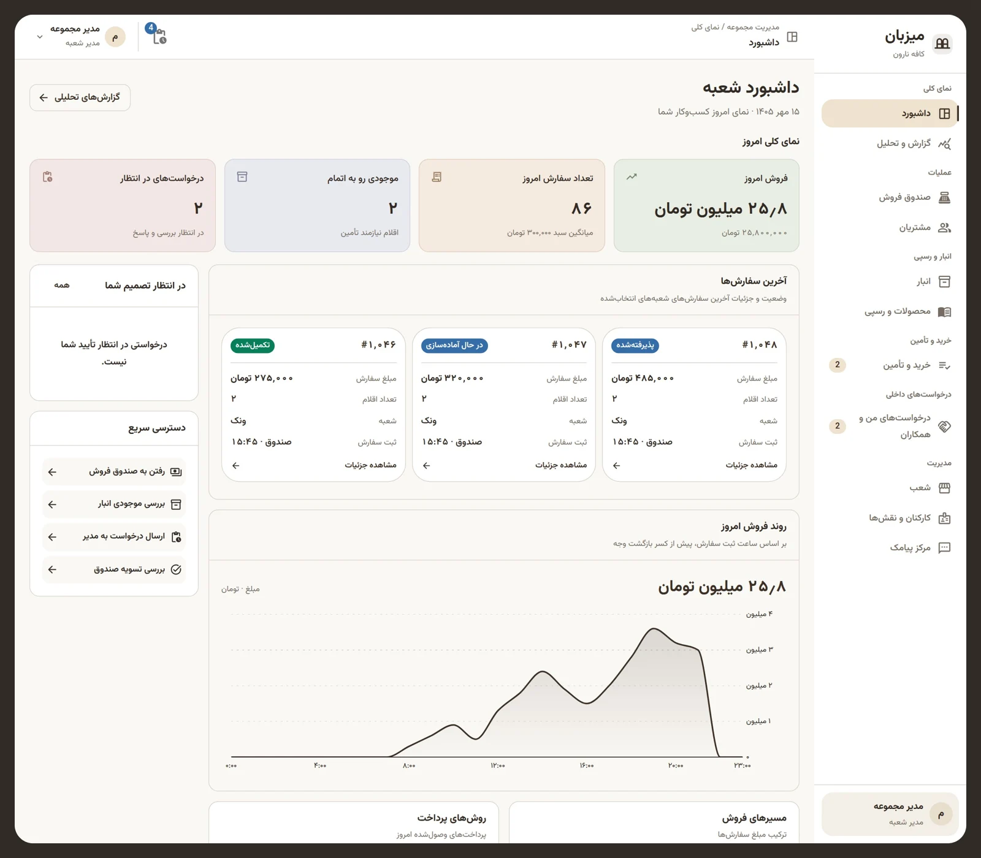Go to مشتریان in the sidebar

point(890,227)
